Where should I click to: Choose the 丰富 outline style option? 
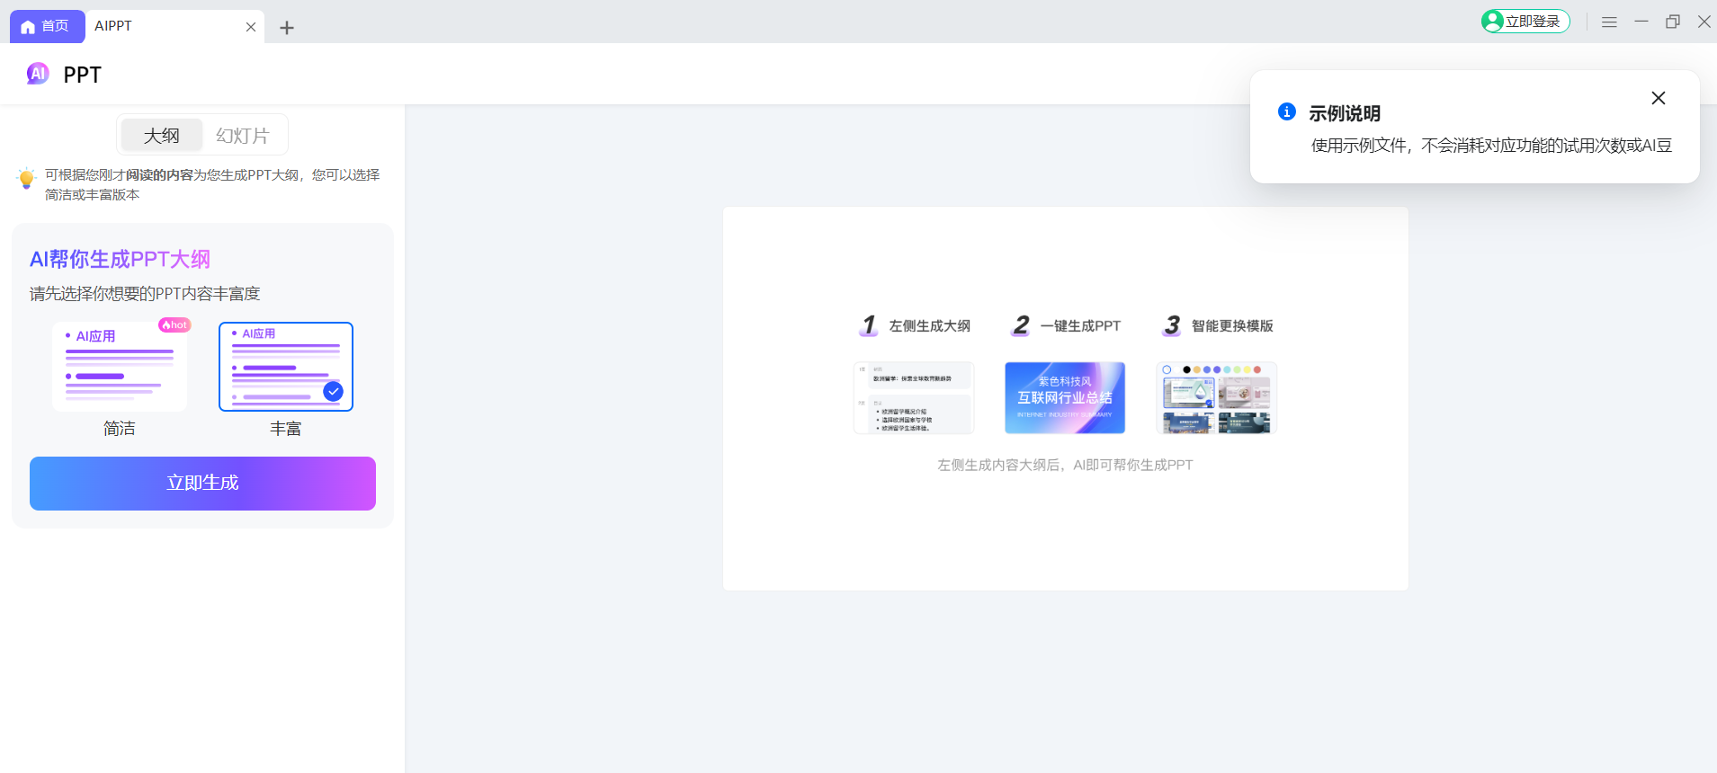click(x=285, y=367)
